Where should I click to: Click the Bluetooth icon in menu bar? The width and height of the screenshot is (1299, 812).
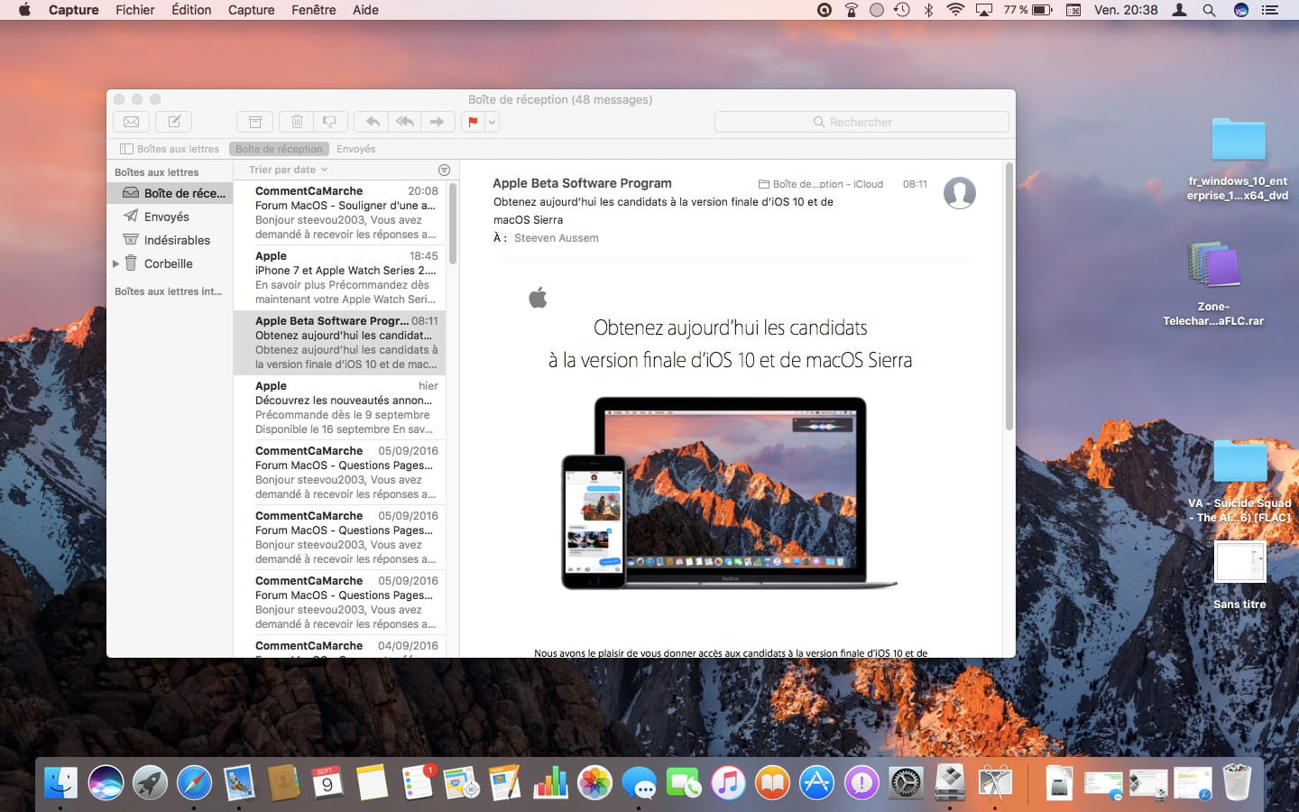pos(928,10)
